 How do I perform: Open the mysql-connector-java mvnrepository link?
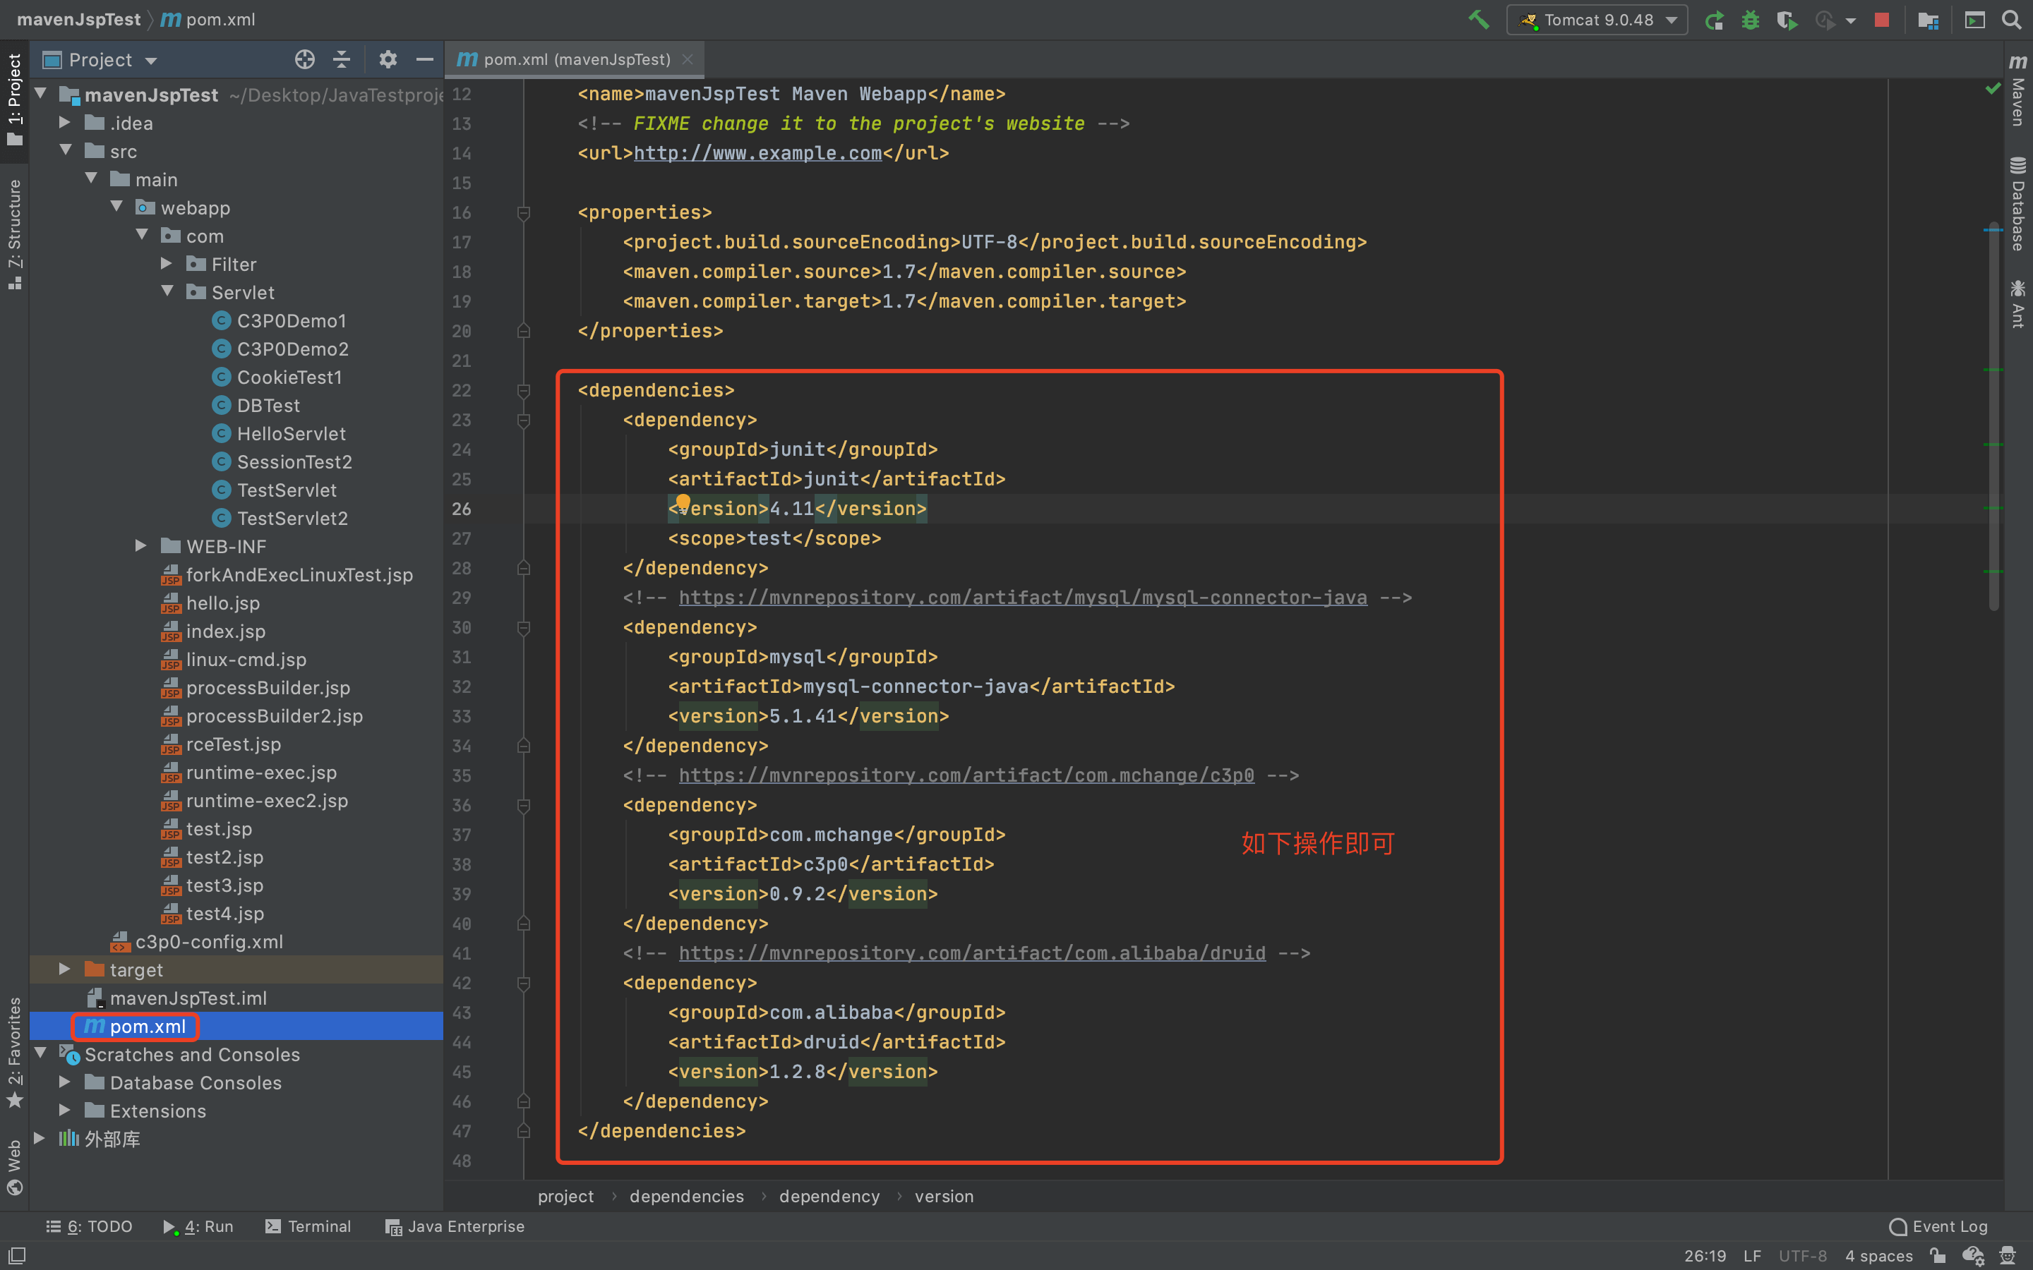1022,597
